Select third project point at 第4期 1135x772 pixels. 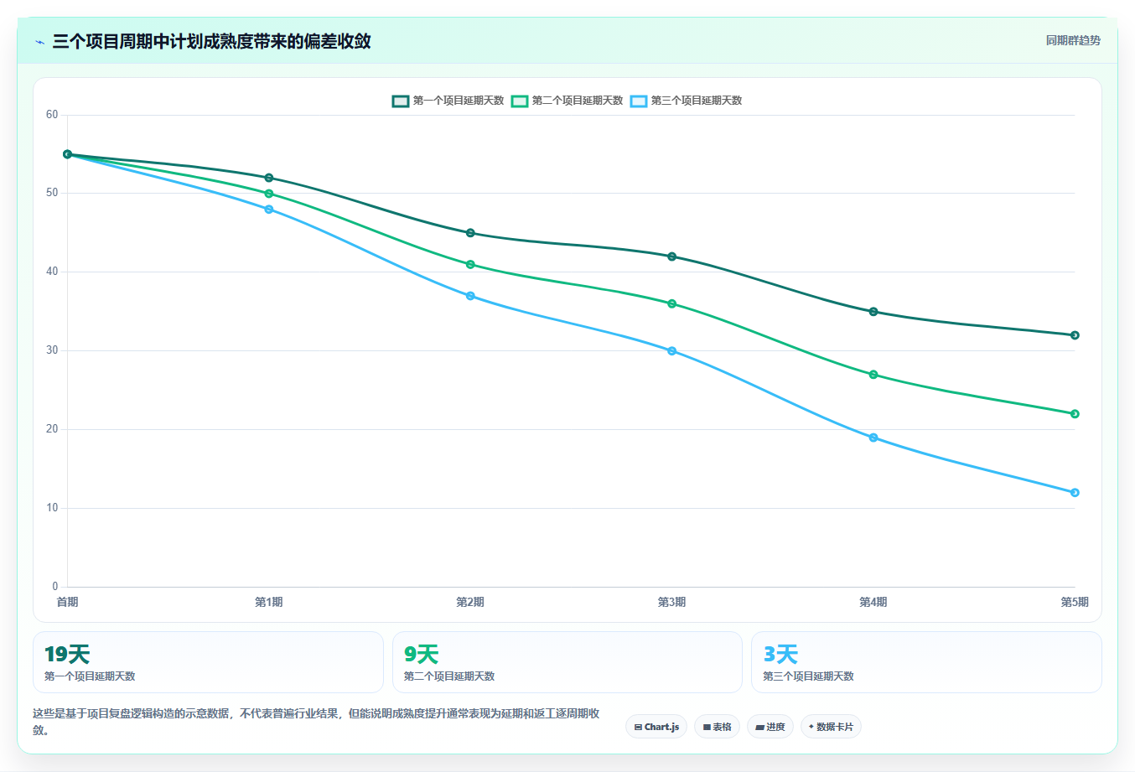(x=873, y=438)
